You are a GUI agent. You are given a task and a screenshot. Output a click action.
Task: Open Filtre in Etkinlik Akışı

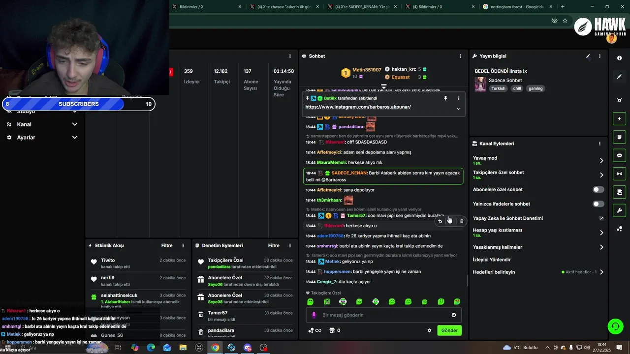[x=167, y=245]
